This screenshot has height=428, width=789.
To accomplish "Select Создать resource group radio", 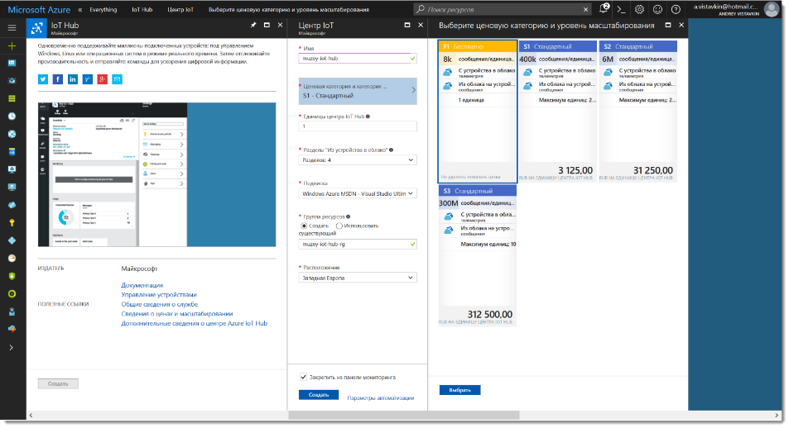I will coord(304,226).
